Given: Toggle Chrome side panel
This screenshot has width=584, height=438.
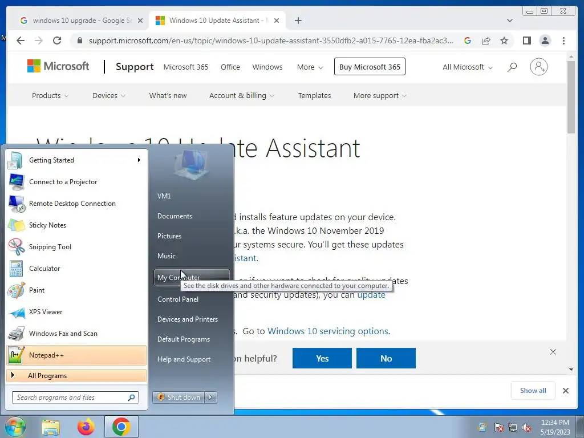Looking at the screenshot, I should (x=526, y=40).
